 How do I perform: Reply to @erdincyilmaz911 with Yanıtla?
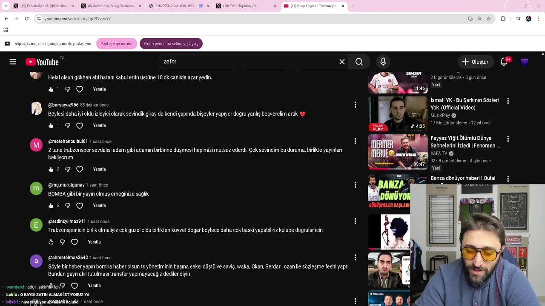tap(94, 242)
